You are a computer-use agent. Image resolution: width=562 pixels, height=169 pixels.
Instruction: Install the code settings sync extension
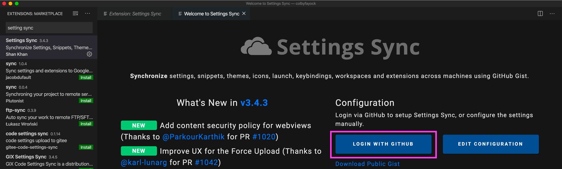click(x=86, y=147)
